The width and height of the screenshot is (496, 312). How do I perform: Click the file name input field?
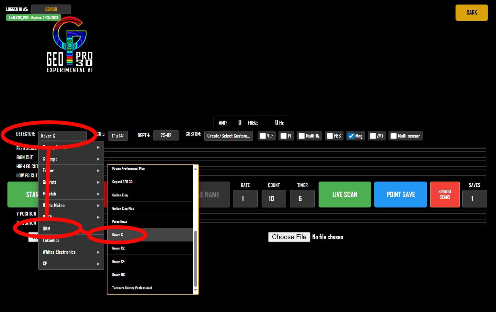214,195
